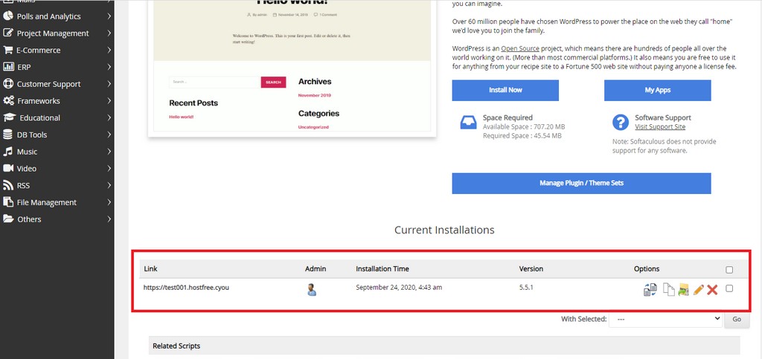
Task: Click the Software Support question mark icon
Action: point(620,123)
